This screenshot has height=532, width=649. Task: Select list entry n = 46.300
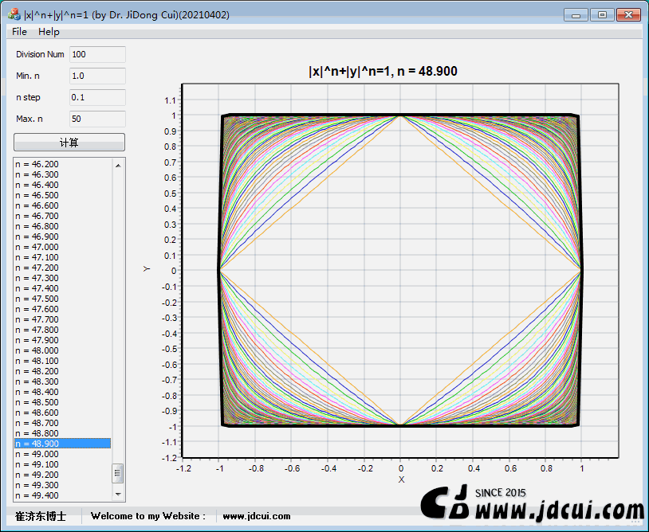[62, 174]
